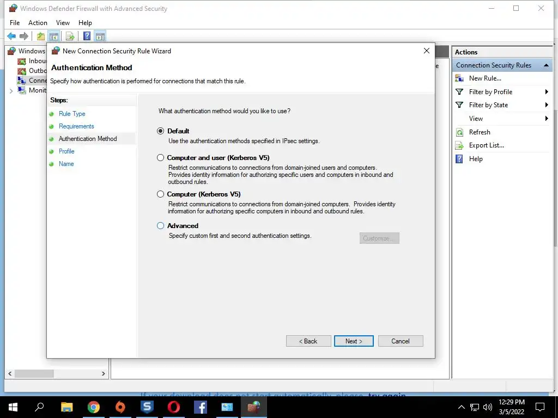Screen dimensions: 558x418
Task: Open Facebook from the taskbar
Action: tap(201, 407)
